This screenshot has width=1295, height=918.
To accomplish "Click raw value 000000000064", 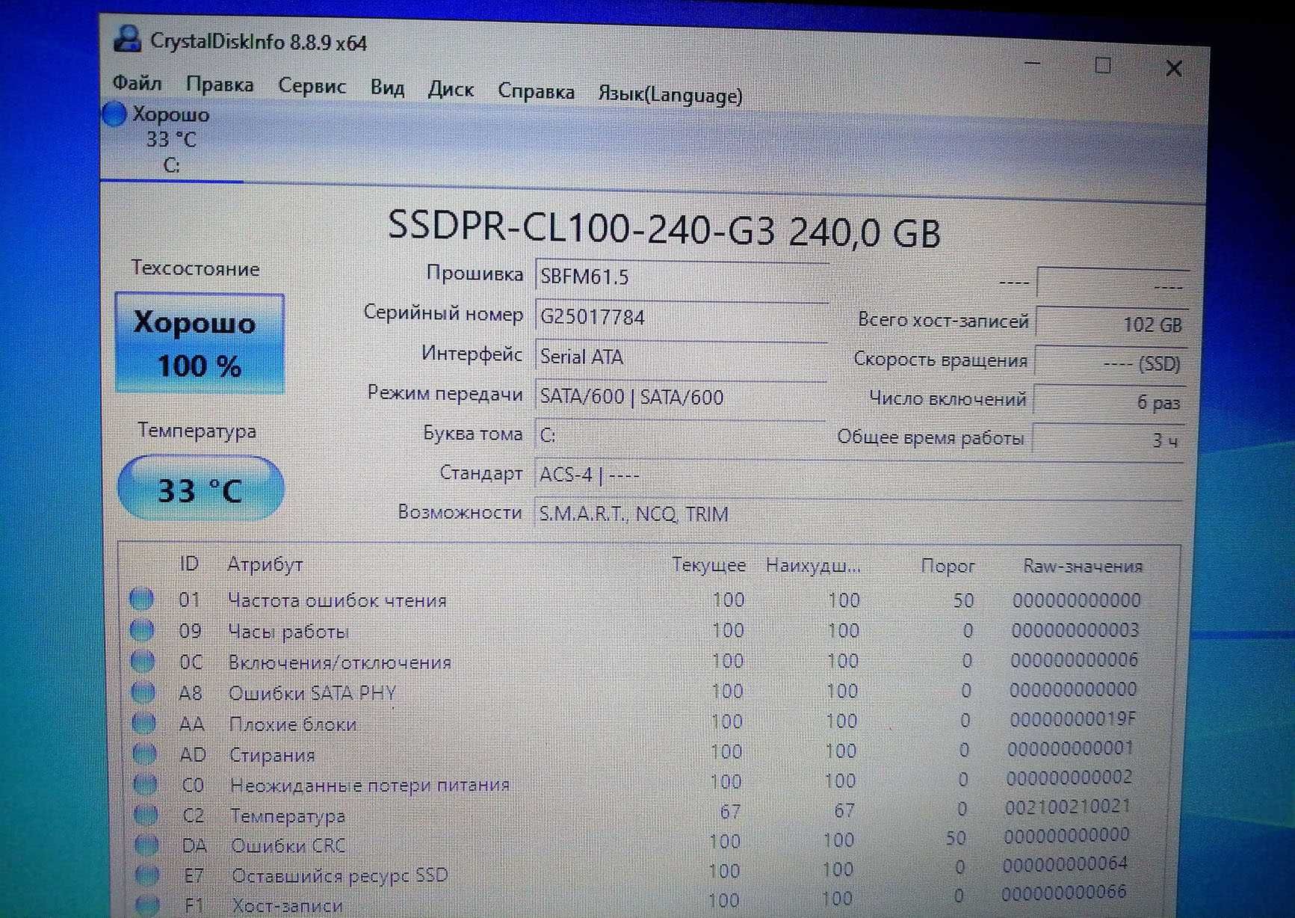I will [1065, 864].
